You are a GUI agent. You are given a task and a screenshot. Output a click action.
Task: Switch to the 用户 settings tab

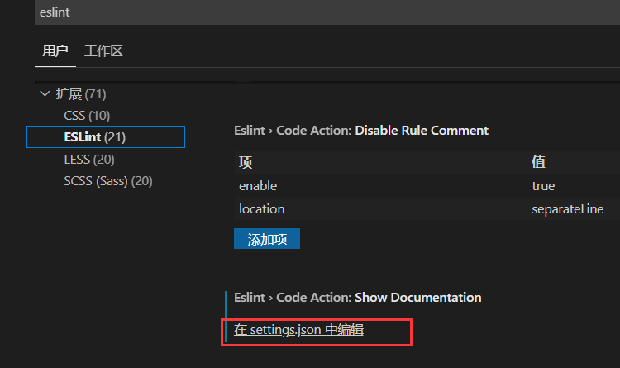tap(55, 51)
